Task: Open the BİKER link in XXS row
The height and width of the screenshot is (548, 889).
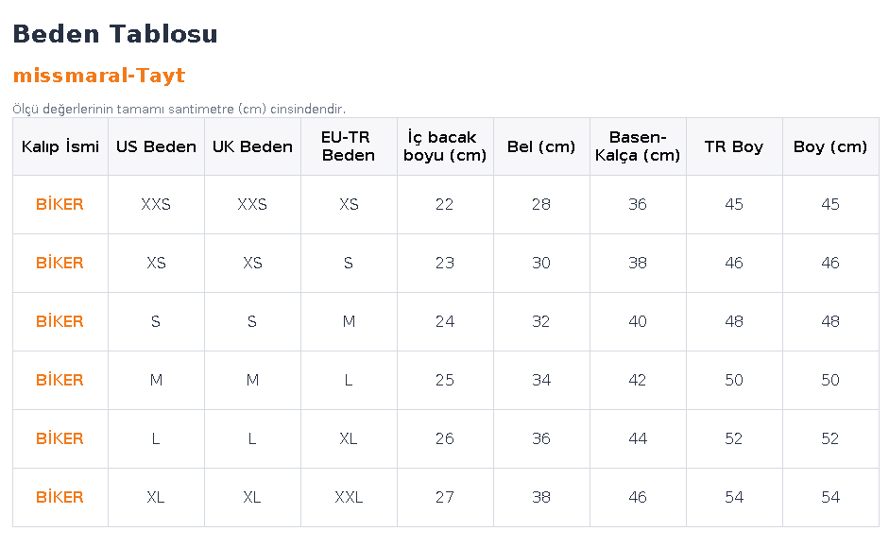Action: 60,204
